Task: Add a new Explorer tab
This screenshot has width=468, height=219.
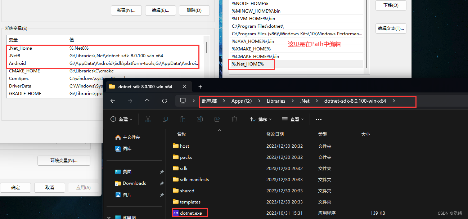Action: [201, 86]
